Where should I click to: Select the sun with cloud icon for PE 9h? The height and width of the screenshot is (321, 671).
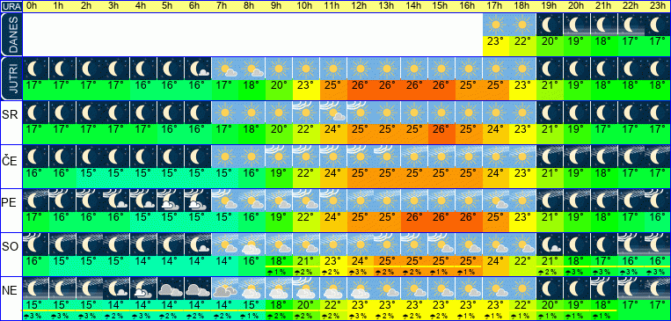[279, 200]
